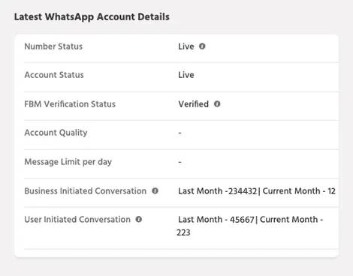
Task: Click info icon beside Verified status
Action: click(217, 103)
